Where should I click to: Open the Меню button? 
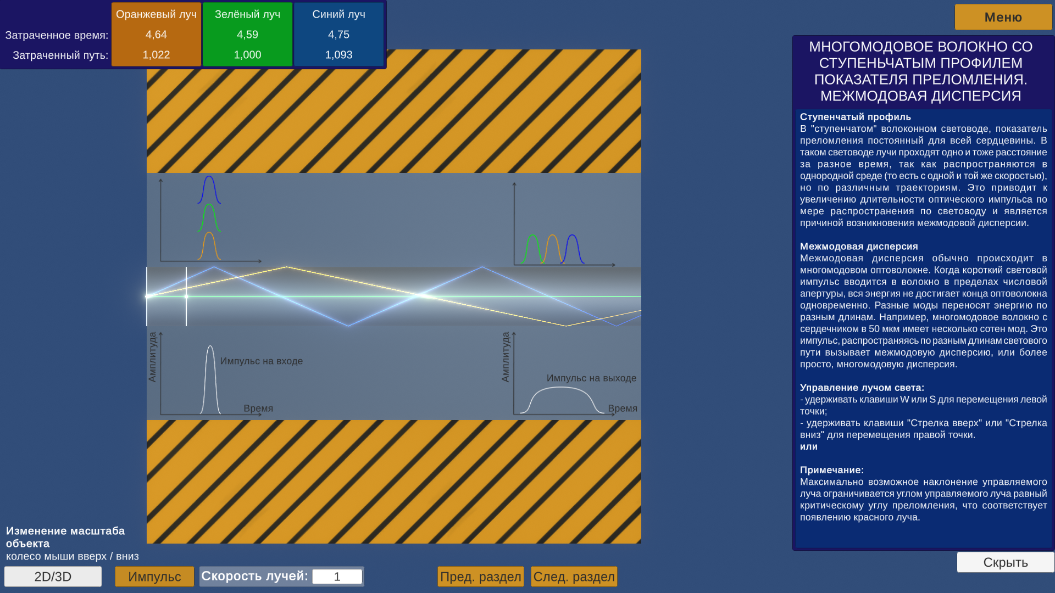(1003, 17)
